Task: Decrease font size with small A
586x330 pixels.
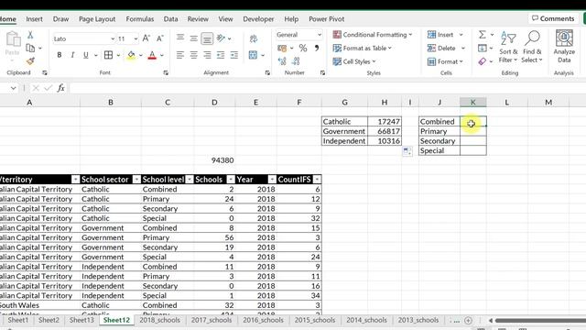Action: pyautogui.click(x=160, y=38)
